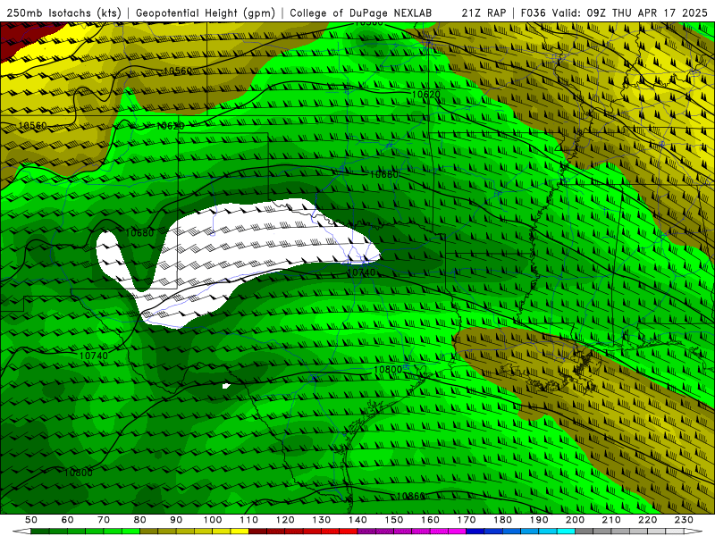Click the right end arrow of the color bar
This screenshot has width=715, height=536.
pyautogui.click(x=694, y=531)
